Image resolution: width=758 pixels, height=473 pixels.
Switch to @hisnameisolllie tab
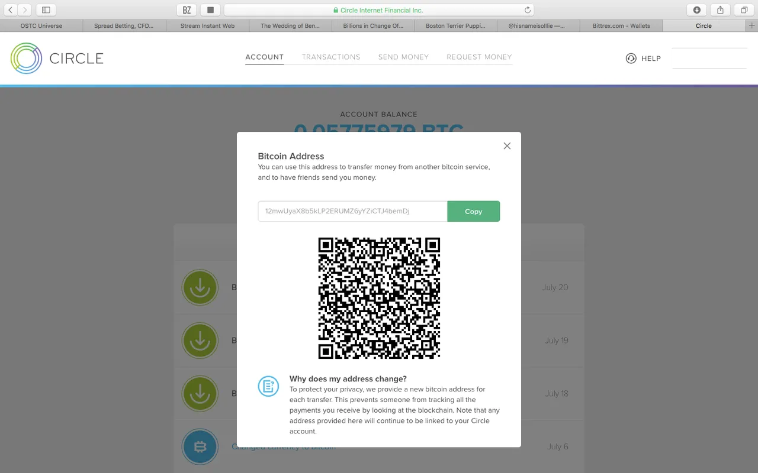[x=538, y=26]
